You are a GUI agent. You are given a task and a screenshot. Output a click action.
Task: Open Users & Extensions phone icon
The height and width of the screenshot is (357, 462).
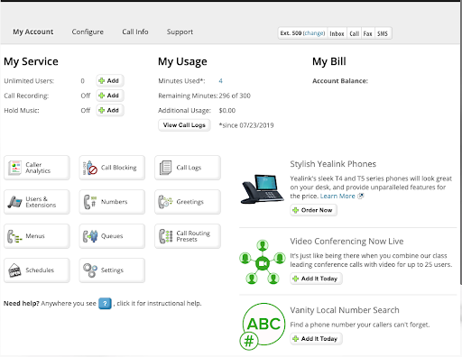point(14,202)
